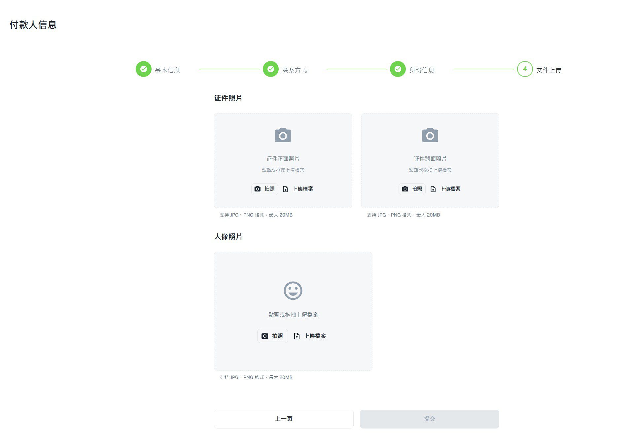The image size is (631, 445).
Task: Click 上傳檔案 under 证件背面照片
Action: [x=445, y=189]
